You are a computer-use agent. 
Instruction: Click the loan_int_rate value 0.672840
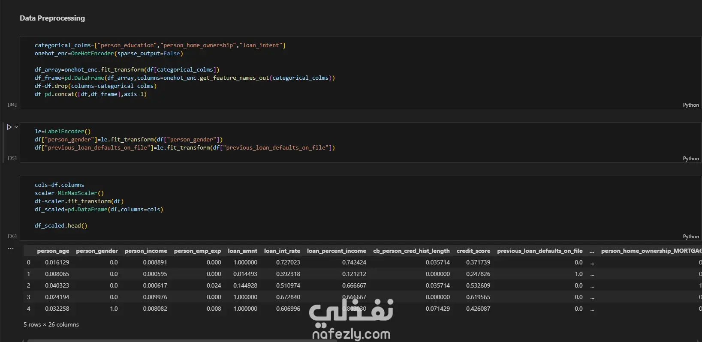[x=288, y=297]
